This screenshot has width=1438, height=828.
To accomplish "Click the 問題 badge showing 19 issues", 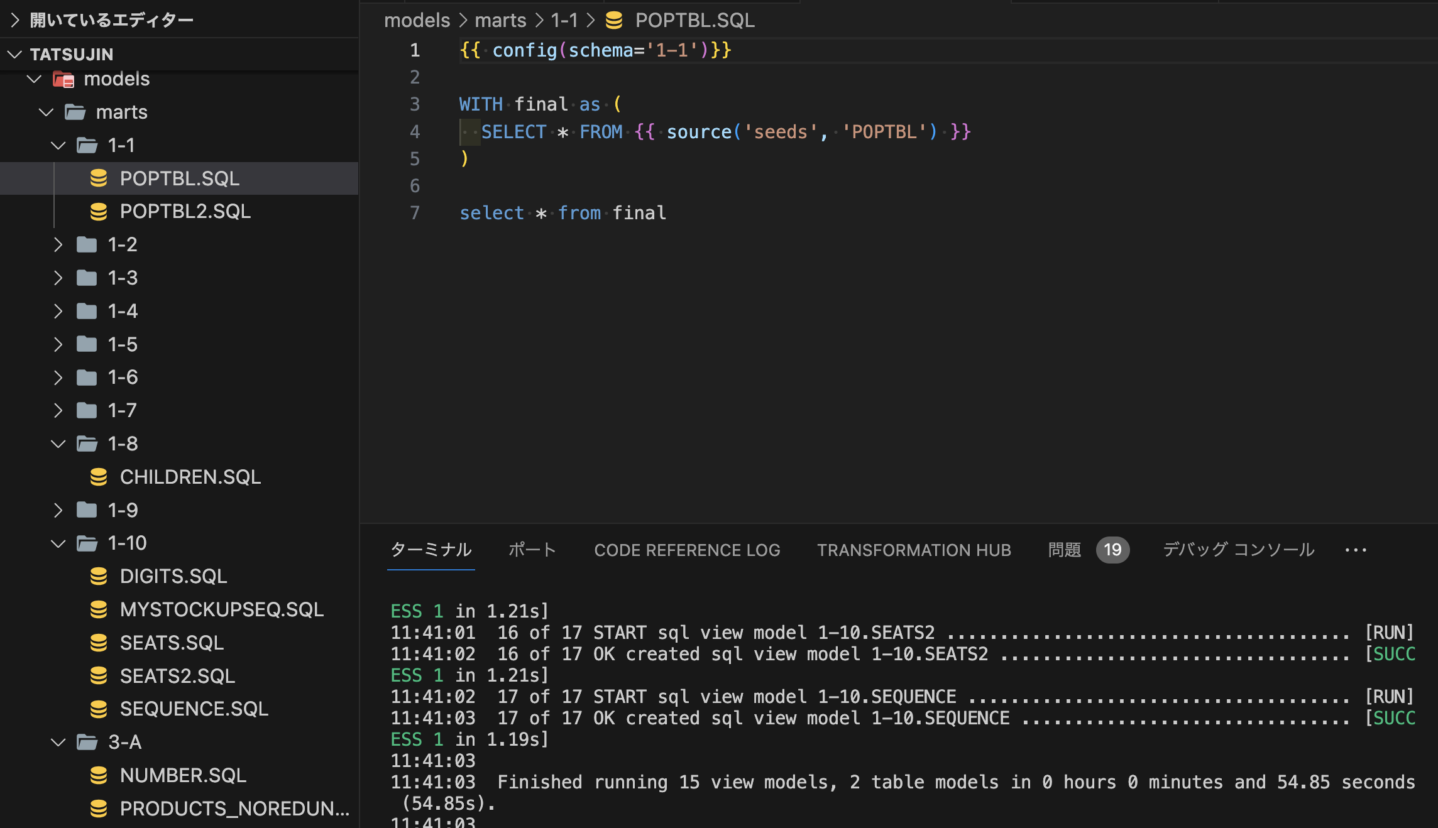I will click(x=1112, y=550).
